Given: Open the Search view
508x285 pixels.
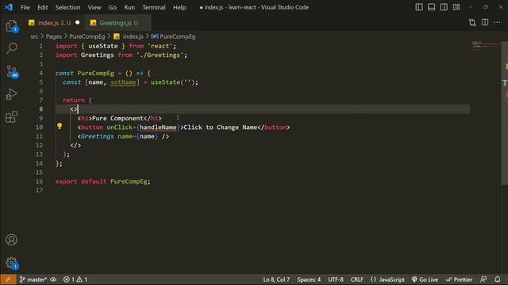Looking at the screenshot, I should click(12, 48).
